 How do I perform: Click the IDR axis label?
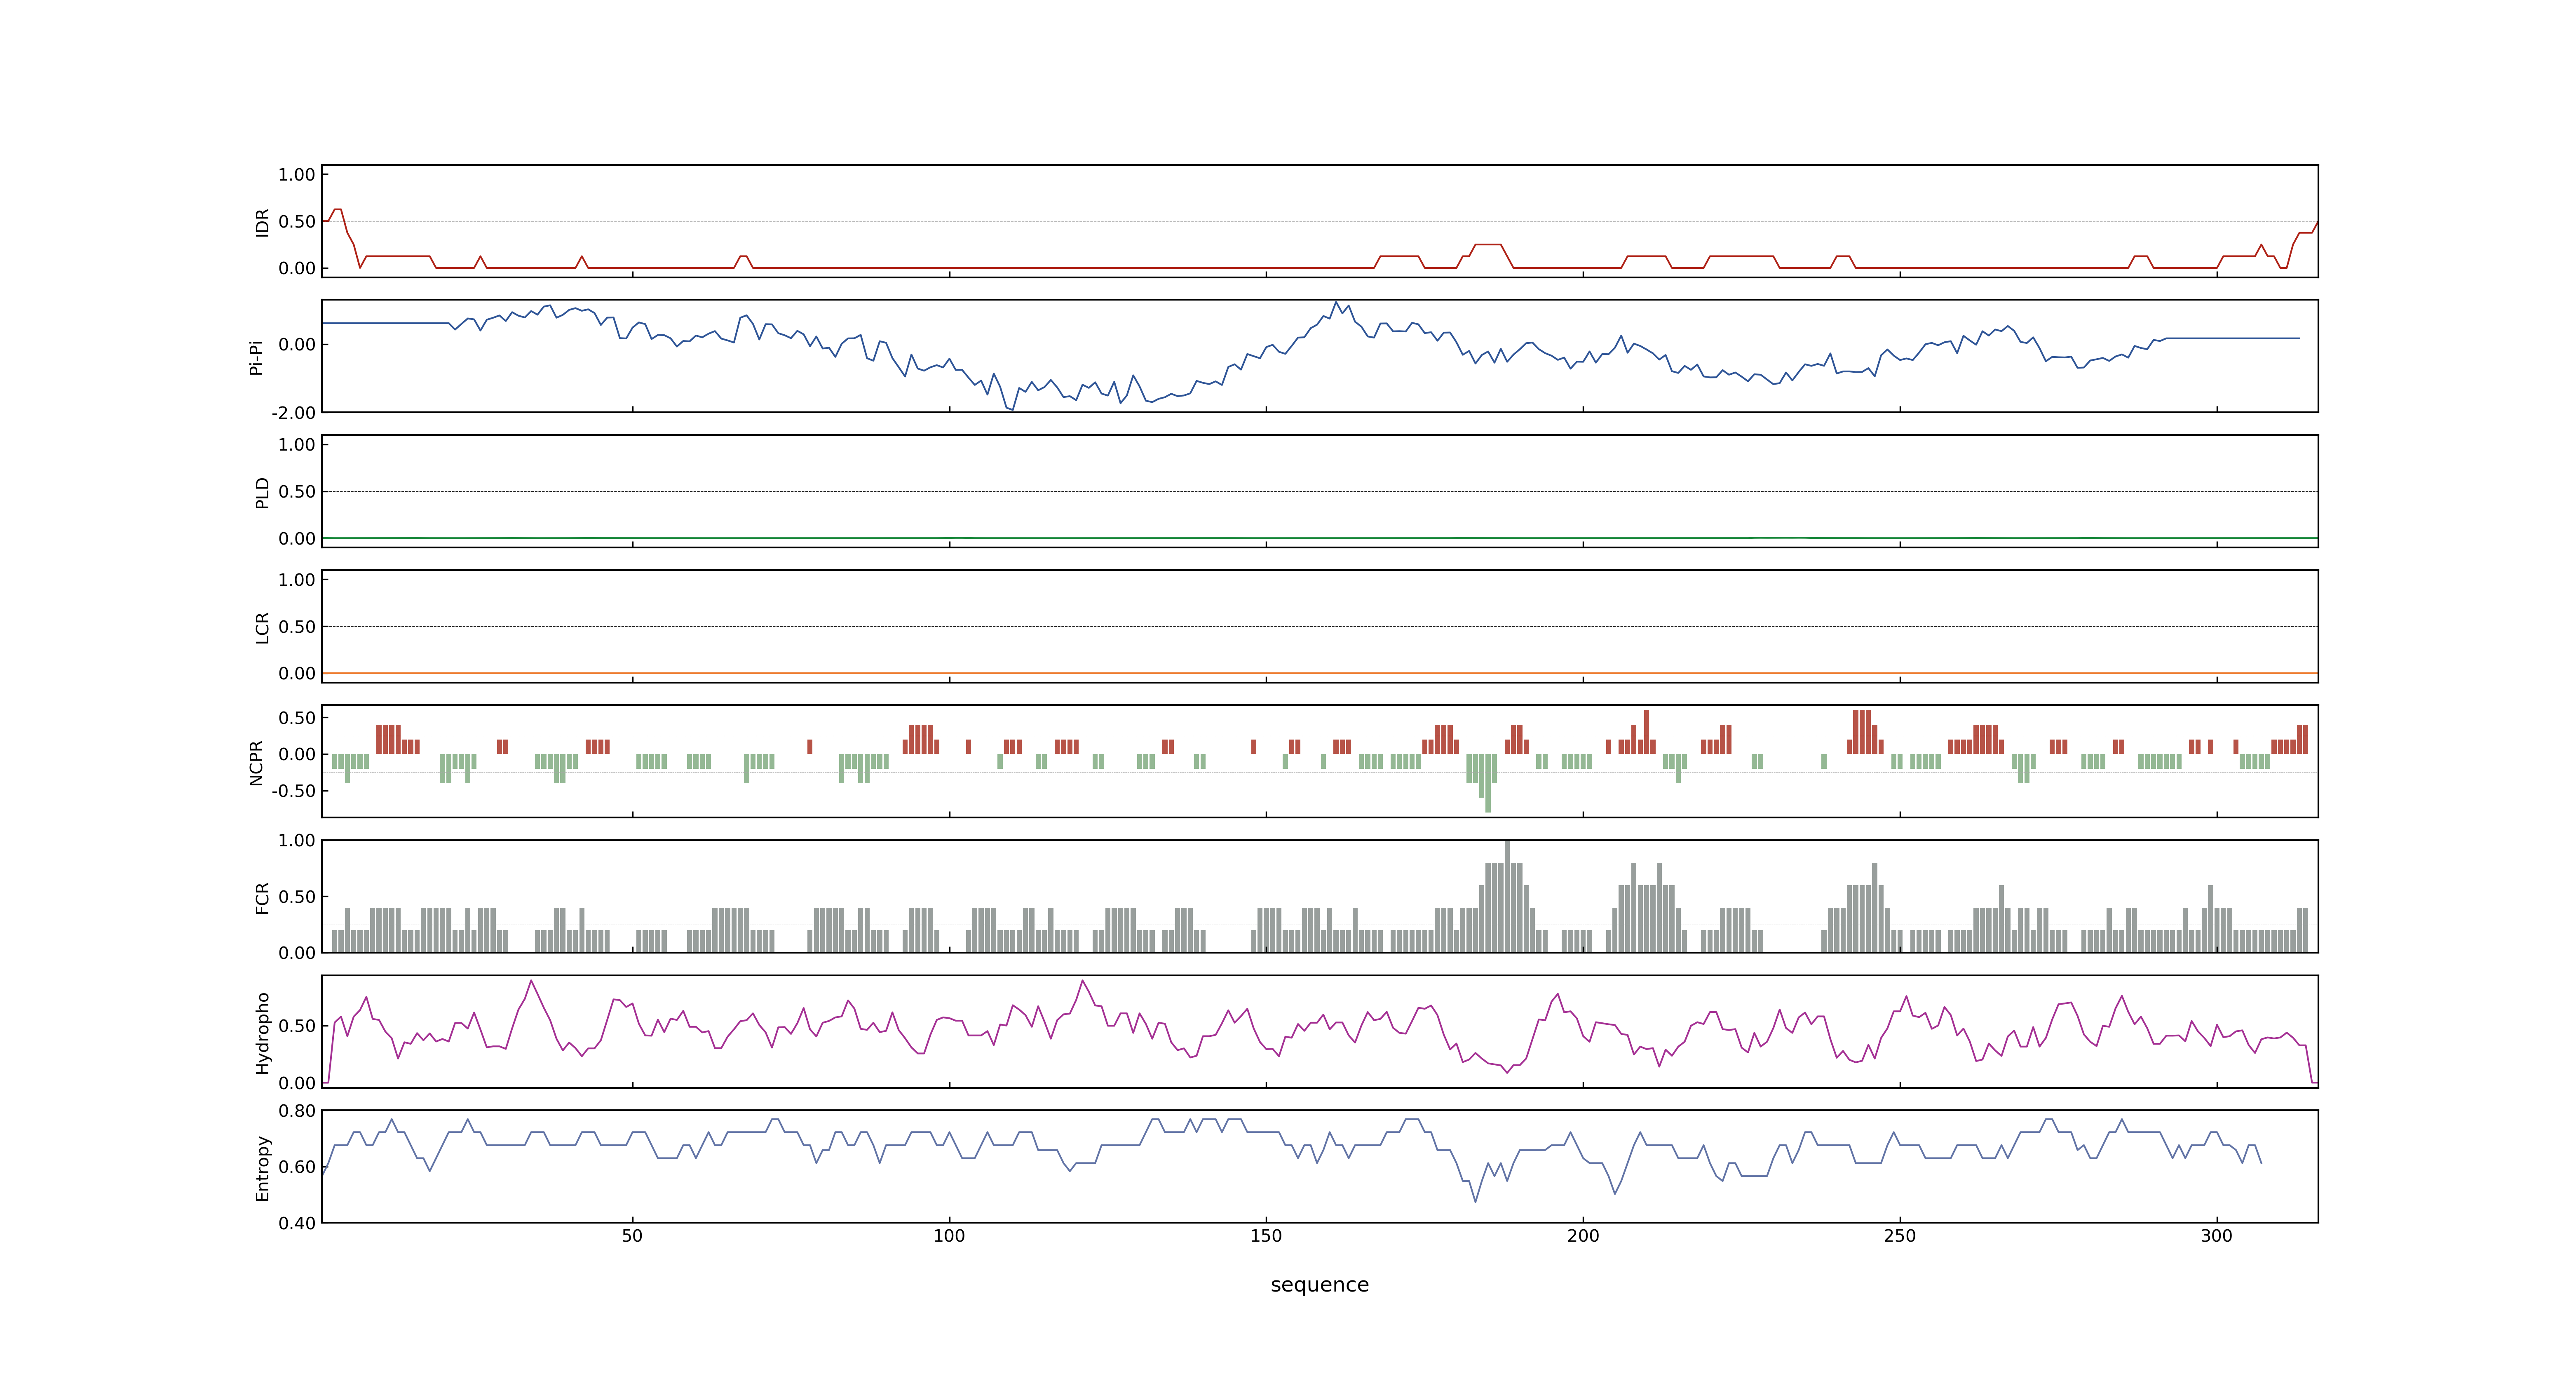(262, 222)
